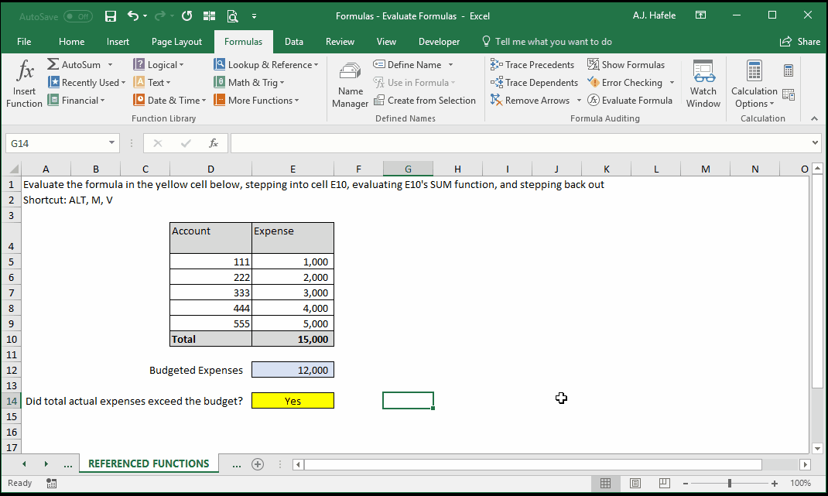Expand the Name Box dropdown
This screenshot has width=828, height=496.
[111, 142]
